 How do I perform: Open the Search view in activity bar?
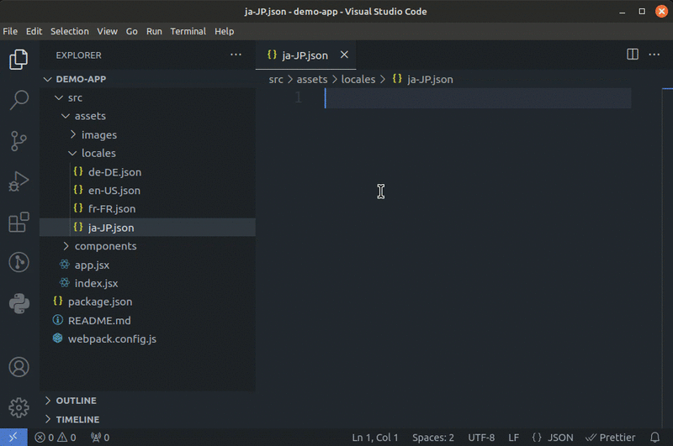[x=19, y=101]
